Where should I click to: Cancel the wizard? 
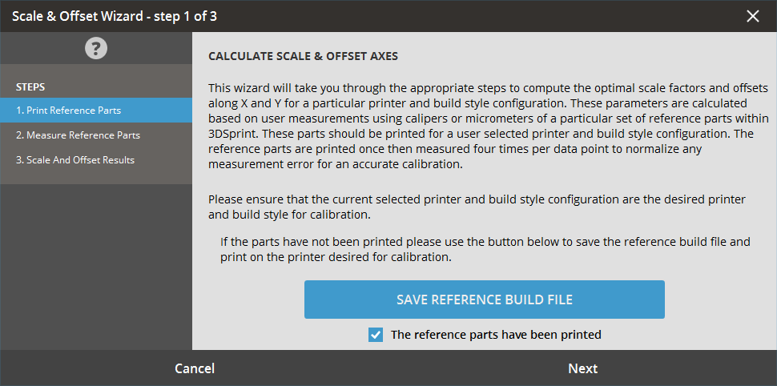(x=195, y=368)
